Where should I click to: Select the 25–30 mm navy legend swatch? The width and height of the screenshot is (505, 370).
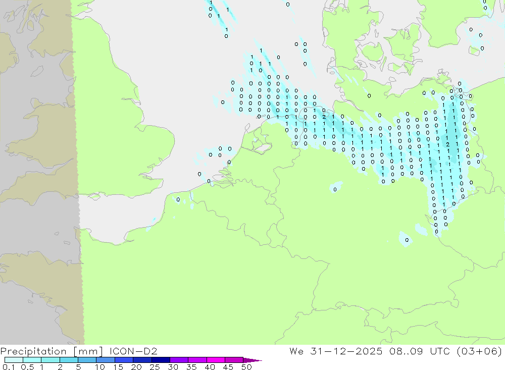161,360
